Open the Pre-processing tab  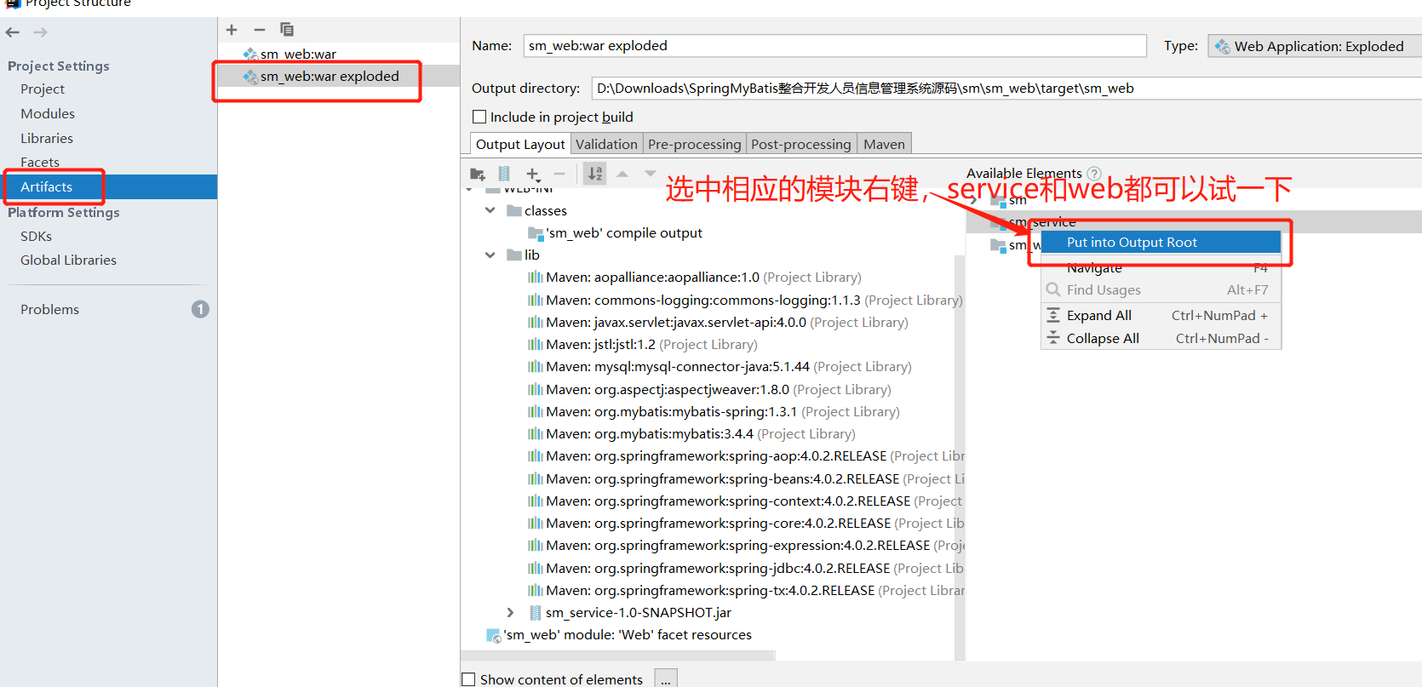click(x=695, y=144)
